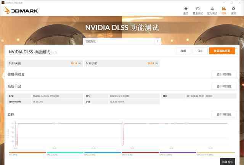Click the DLSS 开启 score row
This screenshot has height=165, width=244.
pyautogui.click(x=122, y=64)
